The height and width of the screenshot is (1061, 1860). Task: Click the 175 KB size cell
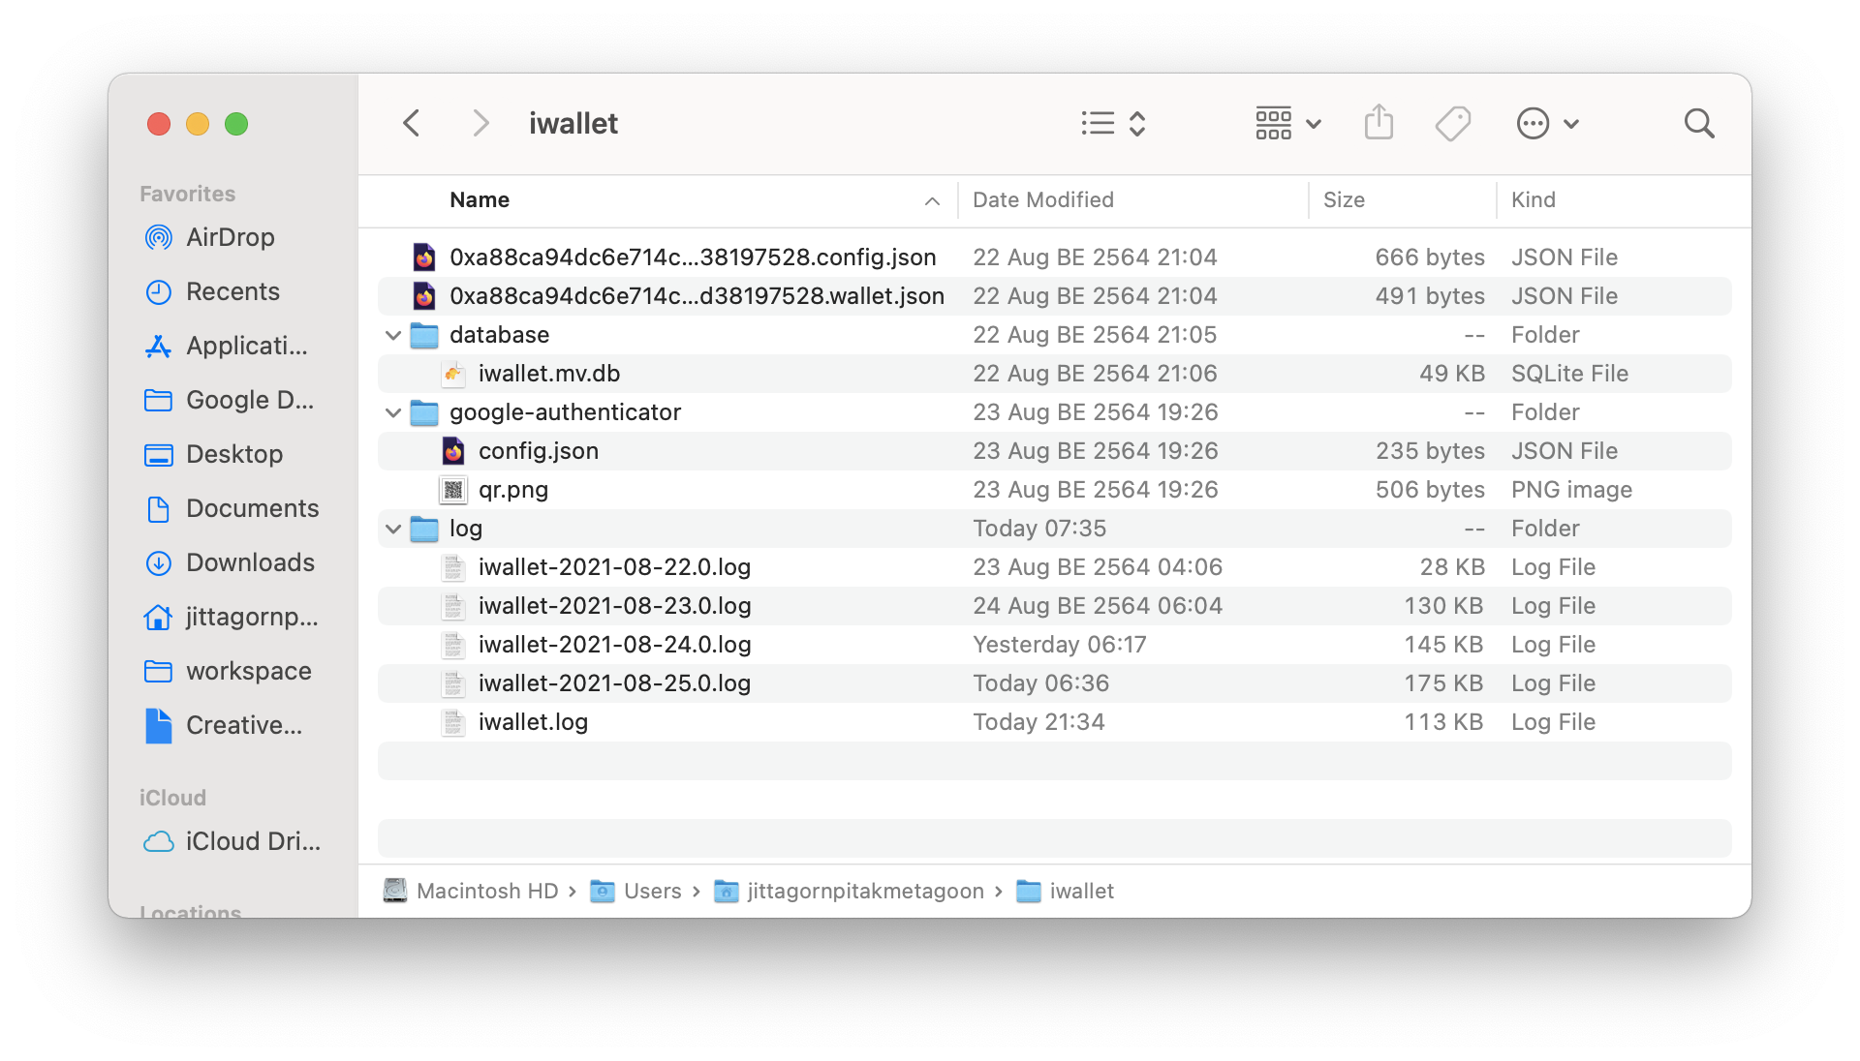[1443, 683]
